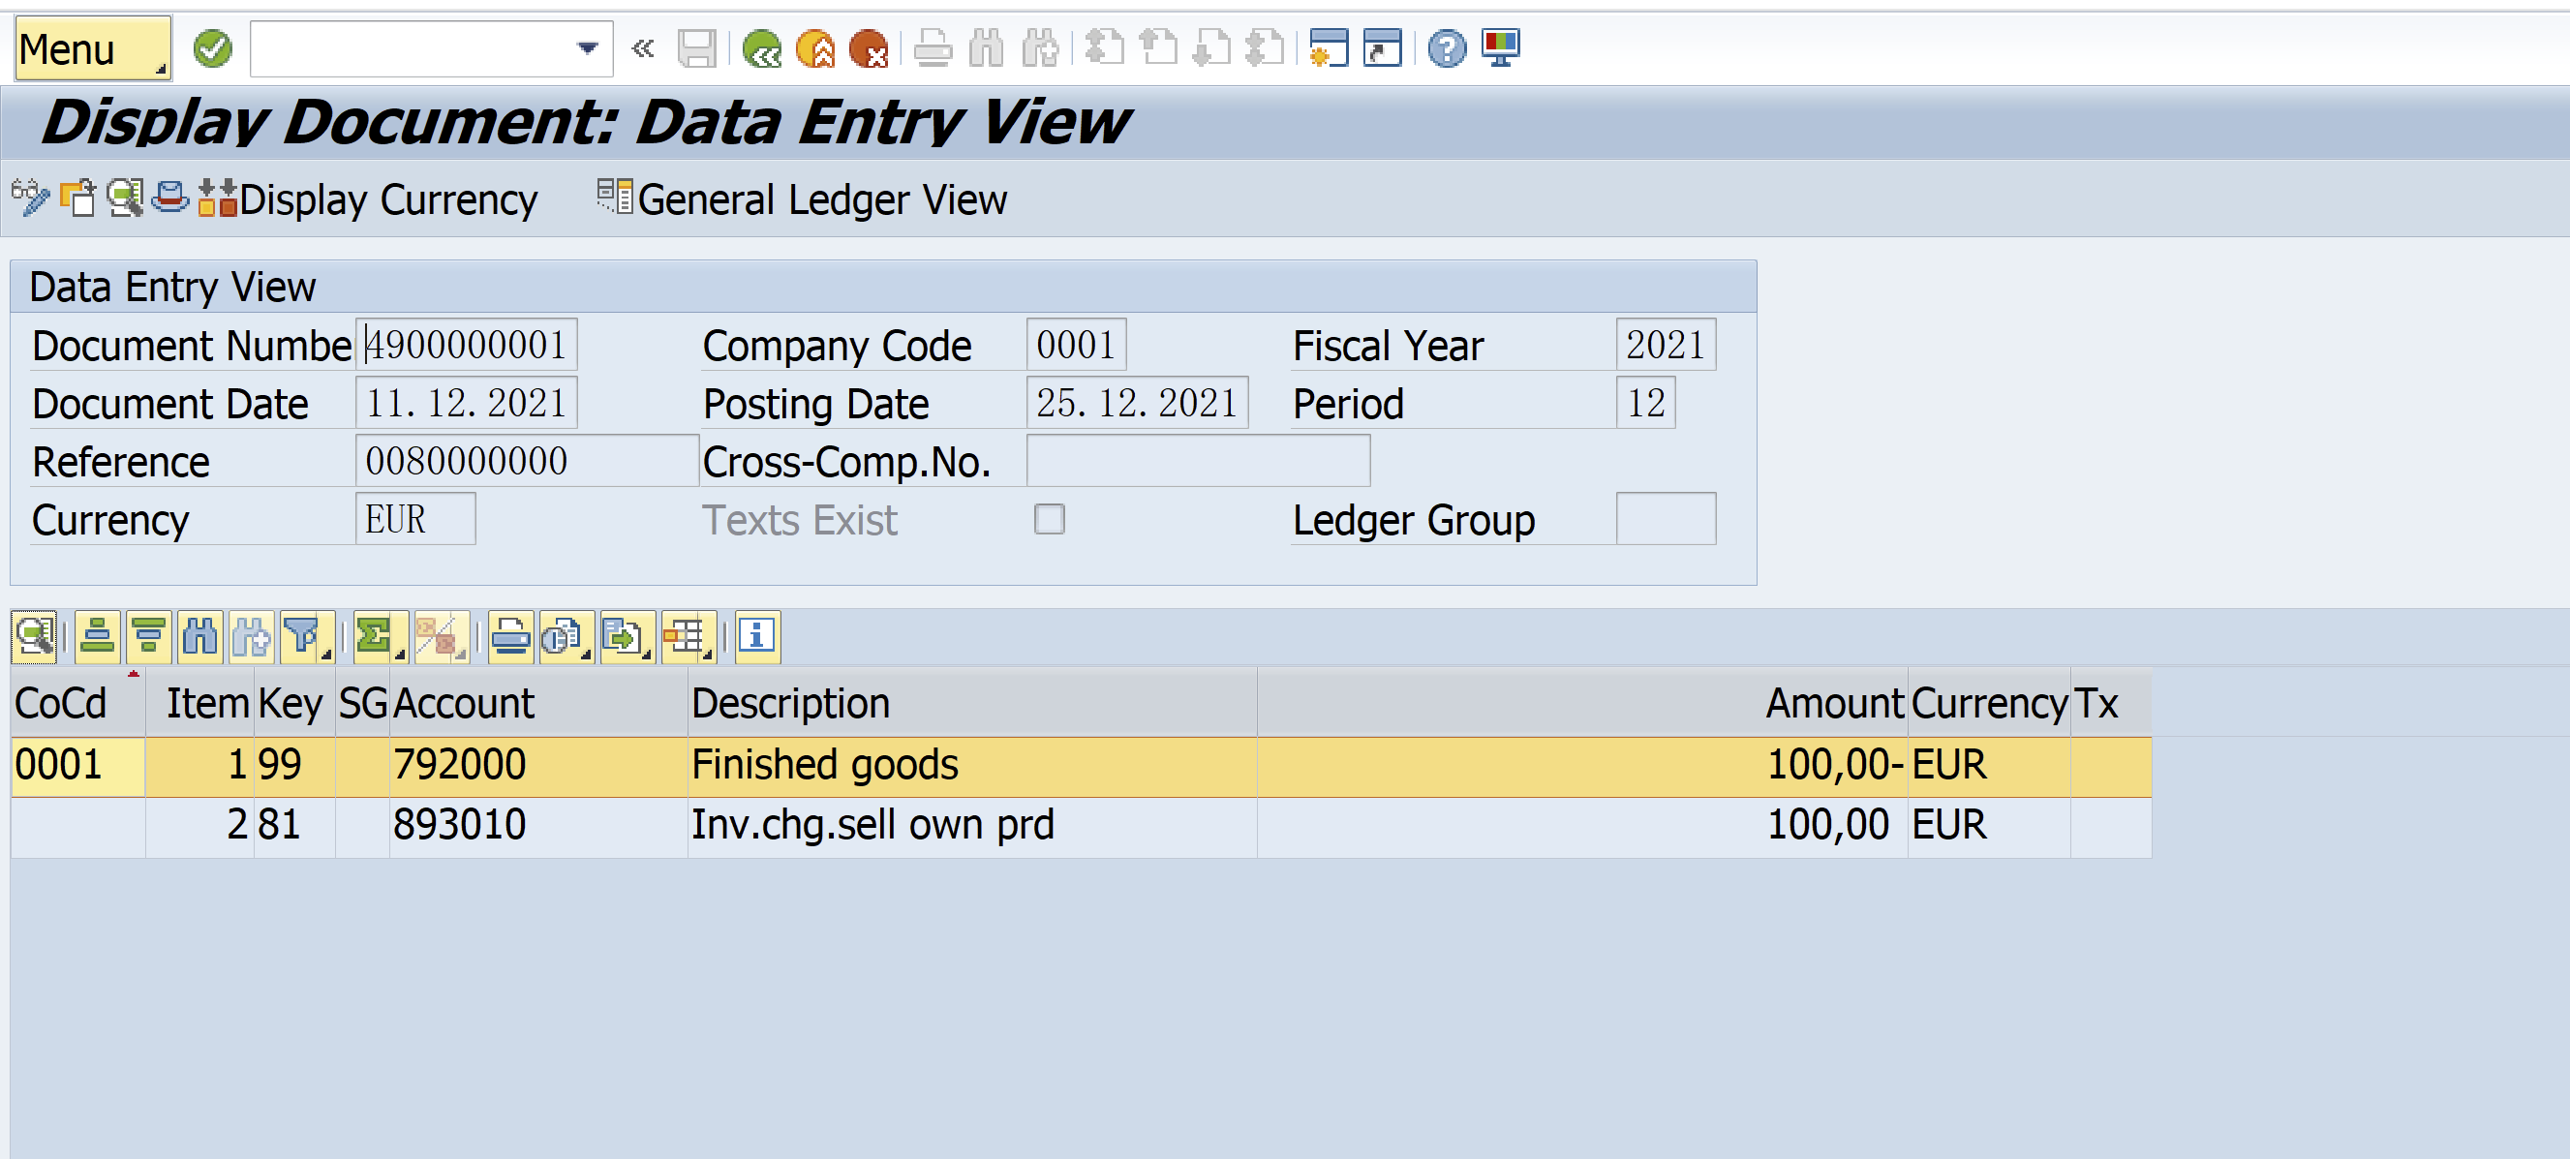The height and width of the screenshot is (1159, 2570).
Task: Click the Currency field showing EUR
Action: pyautogui.click(x=415, y=519)
